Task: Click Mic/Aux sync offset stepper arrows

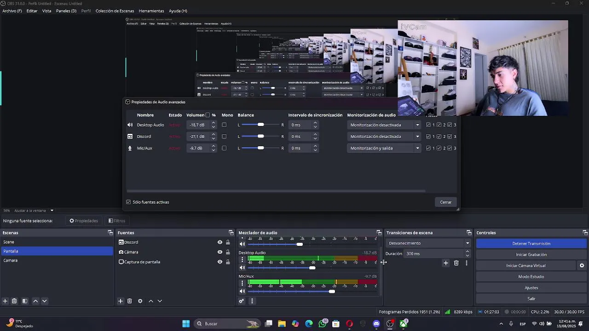Action: point(315,148)
